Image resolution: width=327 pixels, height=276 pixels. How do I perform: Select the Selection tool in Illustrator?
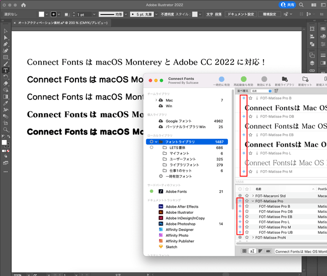coord(6,31)
